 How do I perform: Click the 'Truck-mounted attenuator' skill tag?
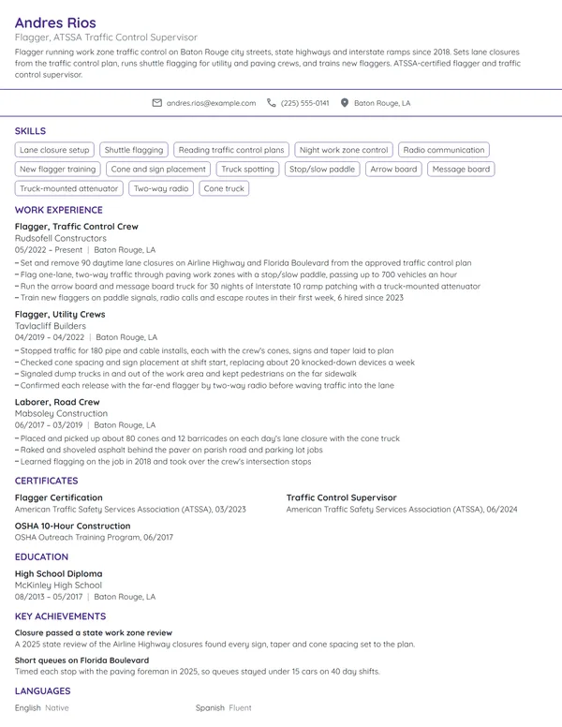coord(68,188)
